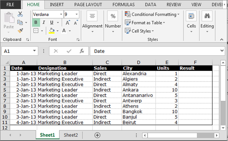228x141 pixels.
Task: Toggle Bold formatting
Action: [x=36, y=22]
